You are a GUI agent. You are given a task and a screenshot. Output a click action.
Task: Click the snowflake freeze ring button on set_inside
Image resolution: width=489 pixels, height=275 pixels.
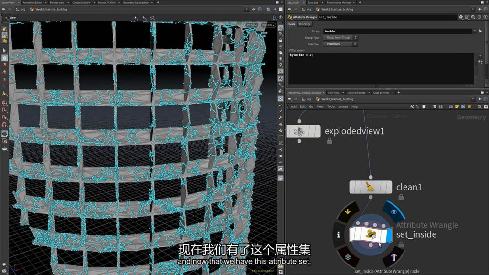tap(348, 257)
